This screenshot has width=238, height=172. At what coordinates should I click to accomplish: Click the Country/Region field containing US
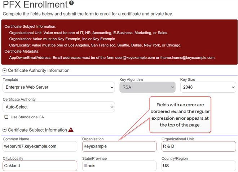click(x=198, y=166)
